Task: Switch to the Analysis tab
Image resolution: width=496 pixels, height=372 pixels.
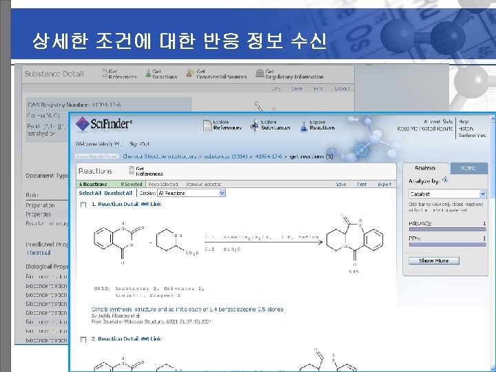Action: pyautogui.click(x=425, y=168)
